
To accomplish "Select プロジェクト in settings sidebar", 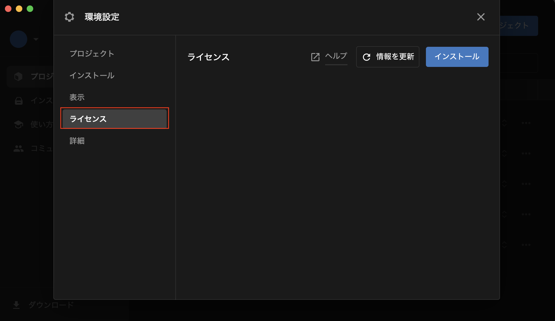I will (92, 54).
